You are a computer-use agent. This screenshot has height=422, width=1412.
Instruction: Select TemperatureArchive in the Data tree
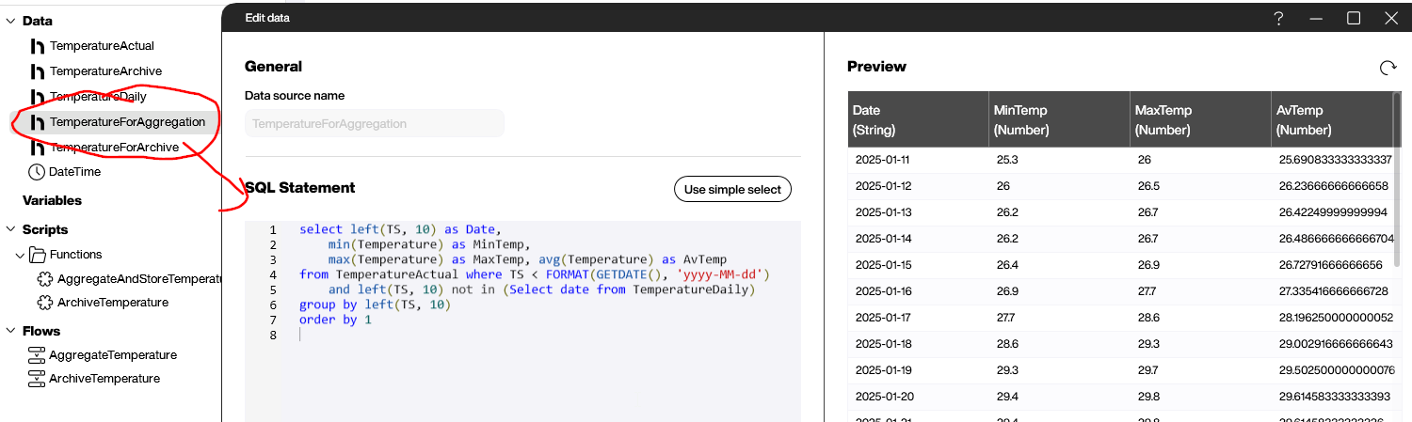point(105,71)
